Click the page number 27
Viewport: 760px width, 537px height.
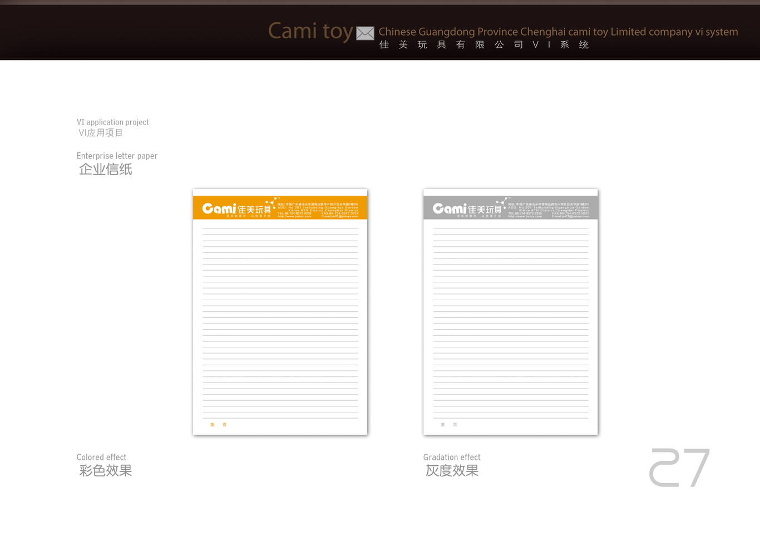pos(680,468)
